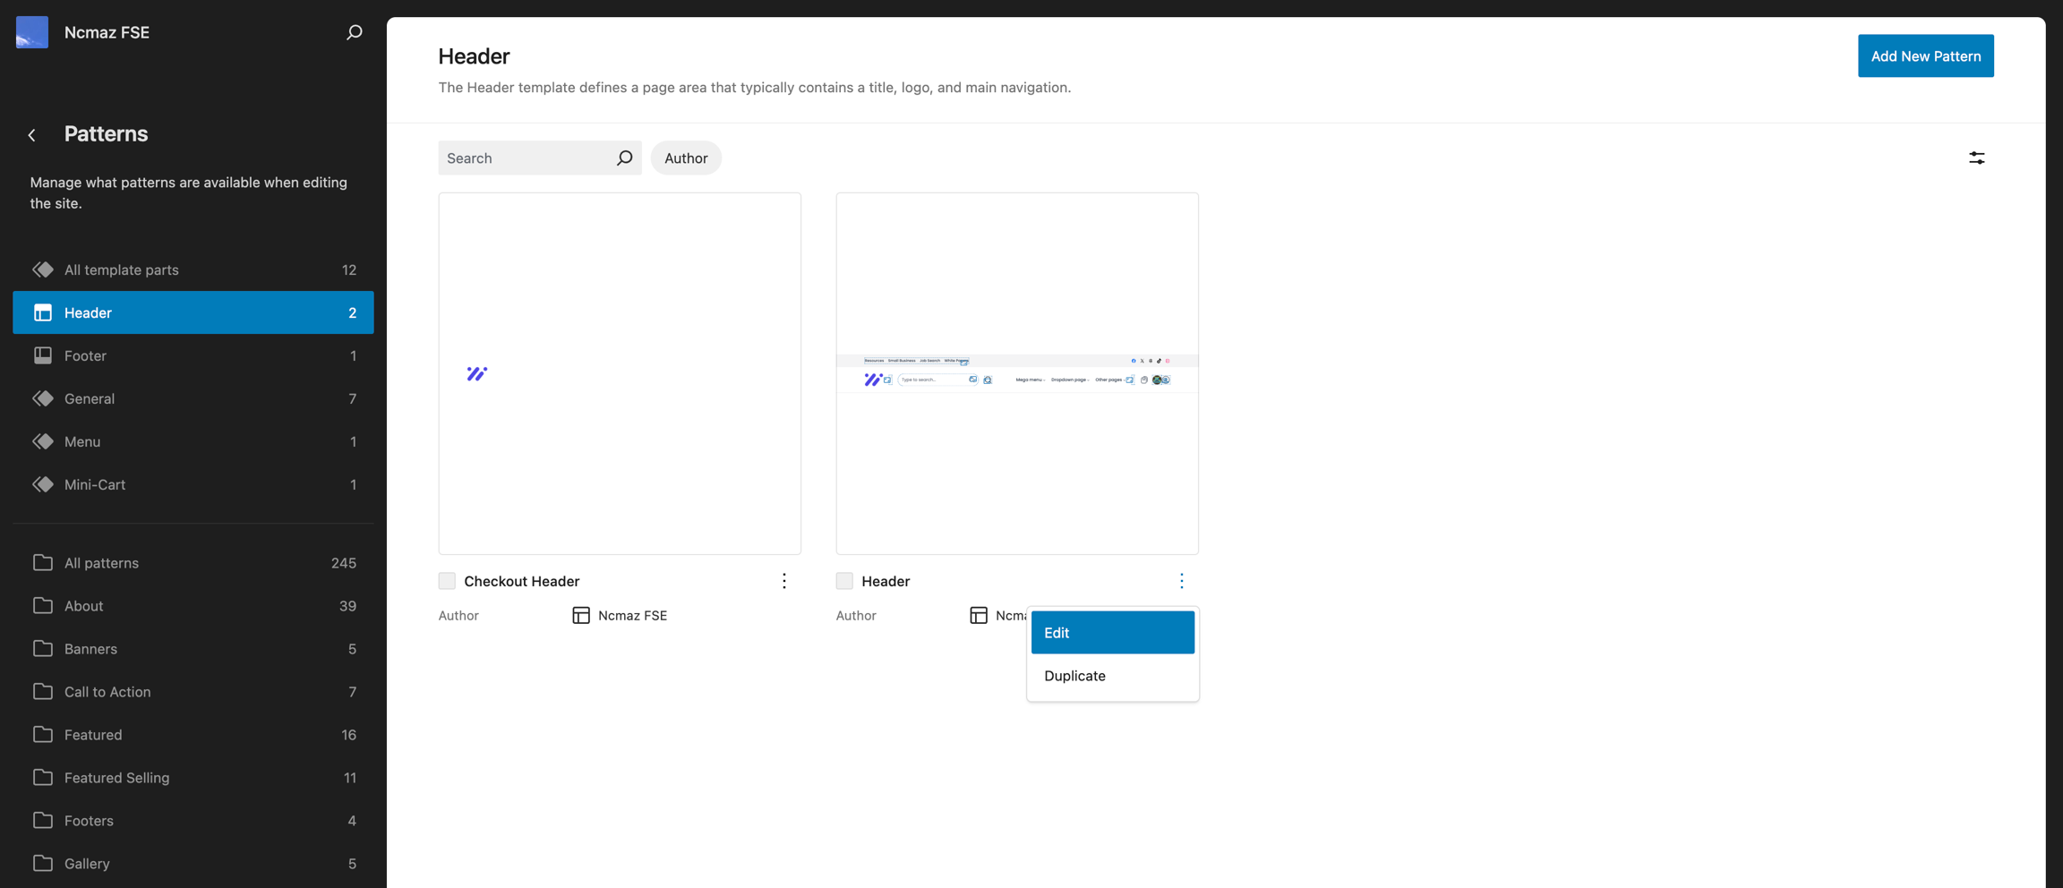Click the Footer template part icon

pos(43,355)
